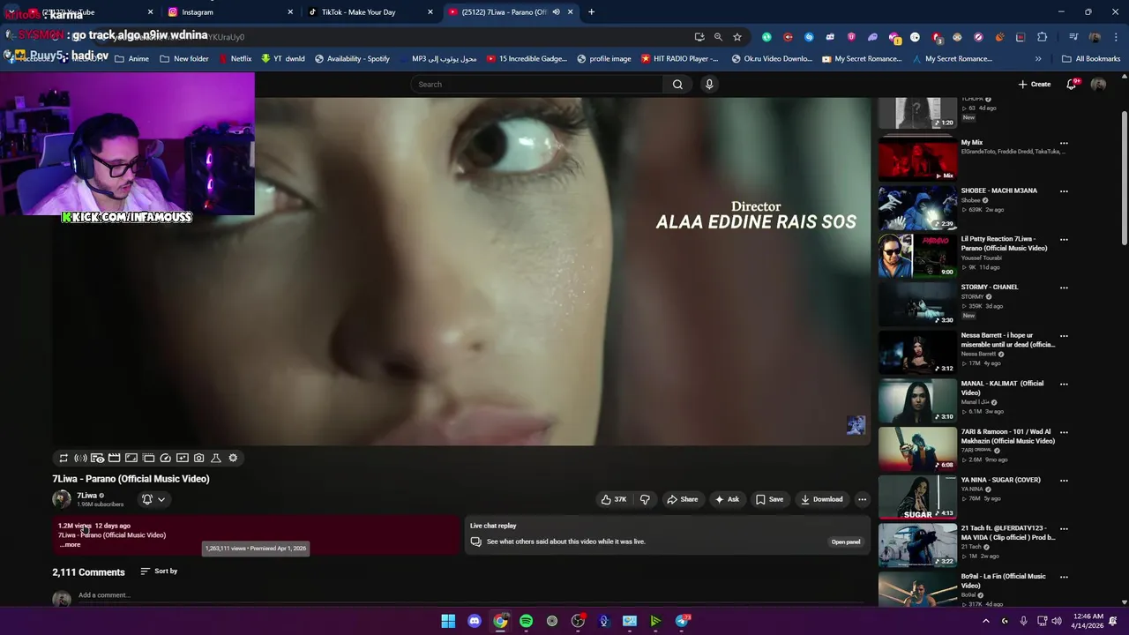Open the 7Liwa channel name link
Viewport: 1129px width, 635px height.
(86, 496)
